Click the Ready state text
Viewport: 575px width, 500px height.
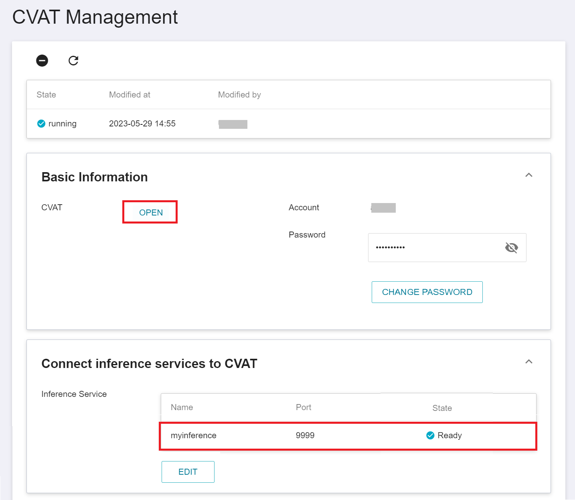450,435
